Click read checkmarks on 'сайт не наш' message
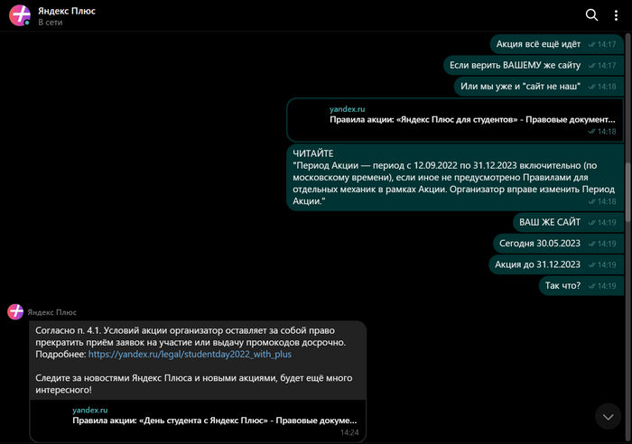Screen dimensions: 632x444 click(591, 87)
